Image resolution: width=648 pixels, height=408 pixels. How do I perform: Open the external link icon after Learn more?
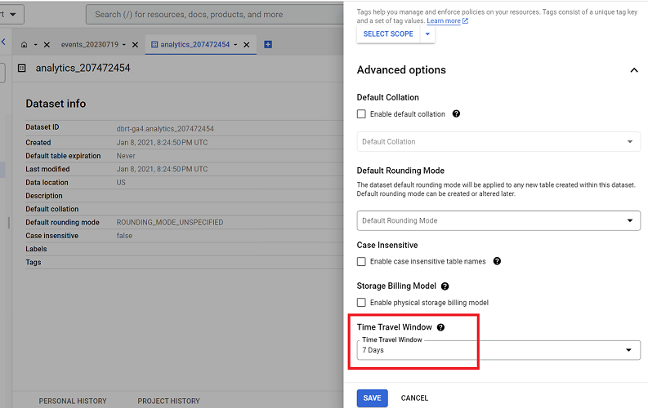pyautogui.click(x=465, y=20)
